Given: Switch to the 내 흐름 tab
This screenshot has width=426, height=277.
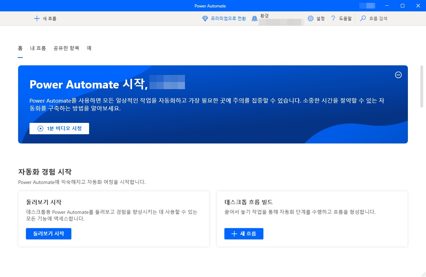Looking at the screenshot, I should 37,48.
